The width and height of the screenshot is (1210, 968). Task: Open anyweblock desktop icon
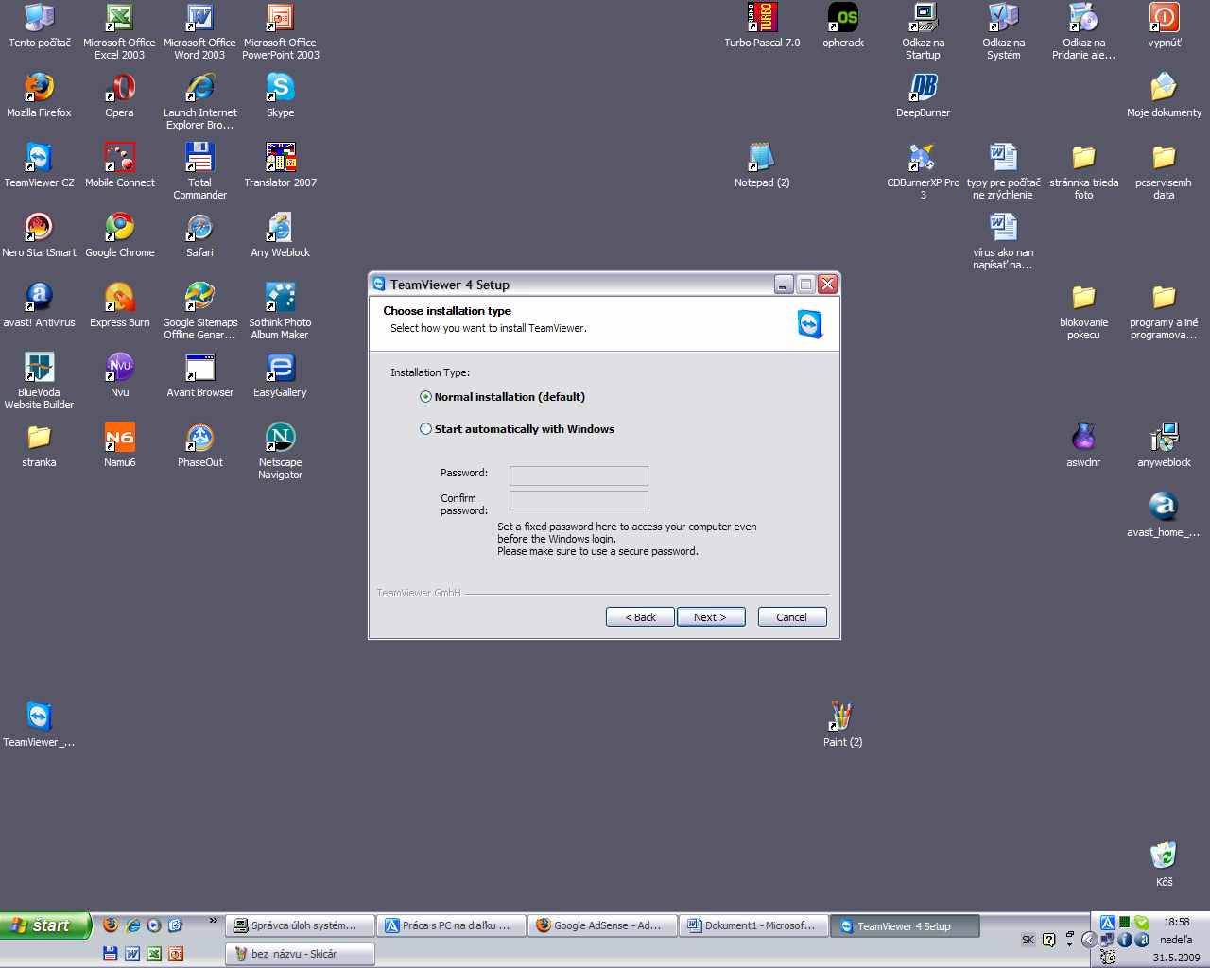(x=1164, y=438)
